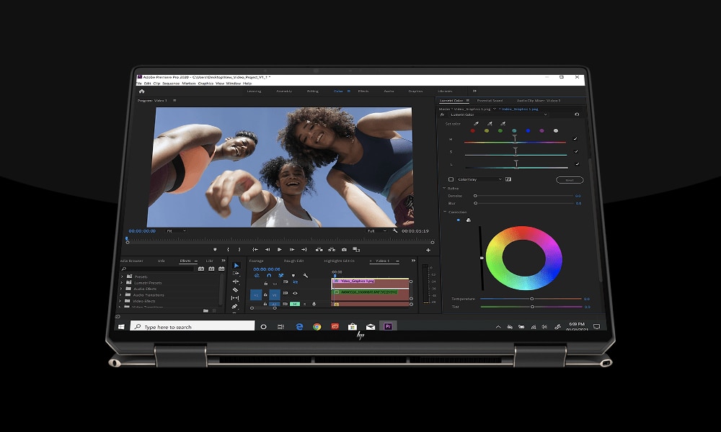The image size is (721, 432).
Task: Open the Lumetri Color effect dropdown
Action: pyautogui.click(x=498, y=114)
